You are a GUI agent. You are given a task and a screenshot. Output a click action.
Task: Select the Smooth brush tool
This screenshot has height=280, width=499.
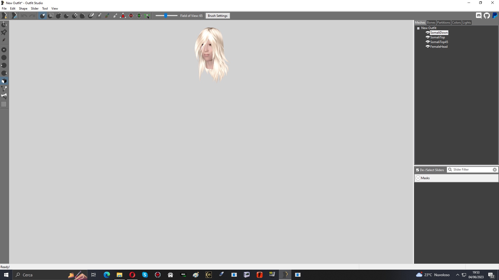(x=82, y=16)
